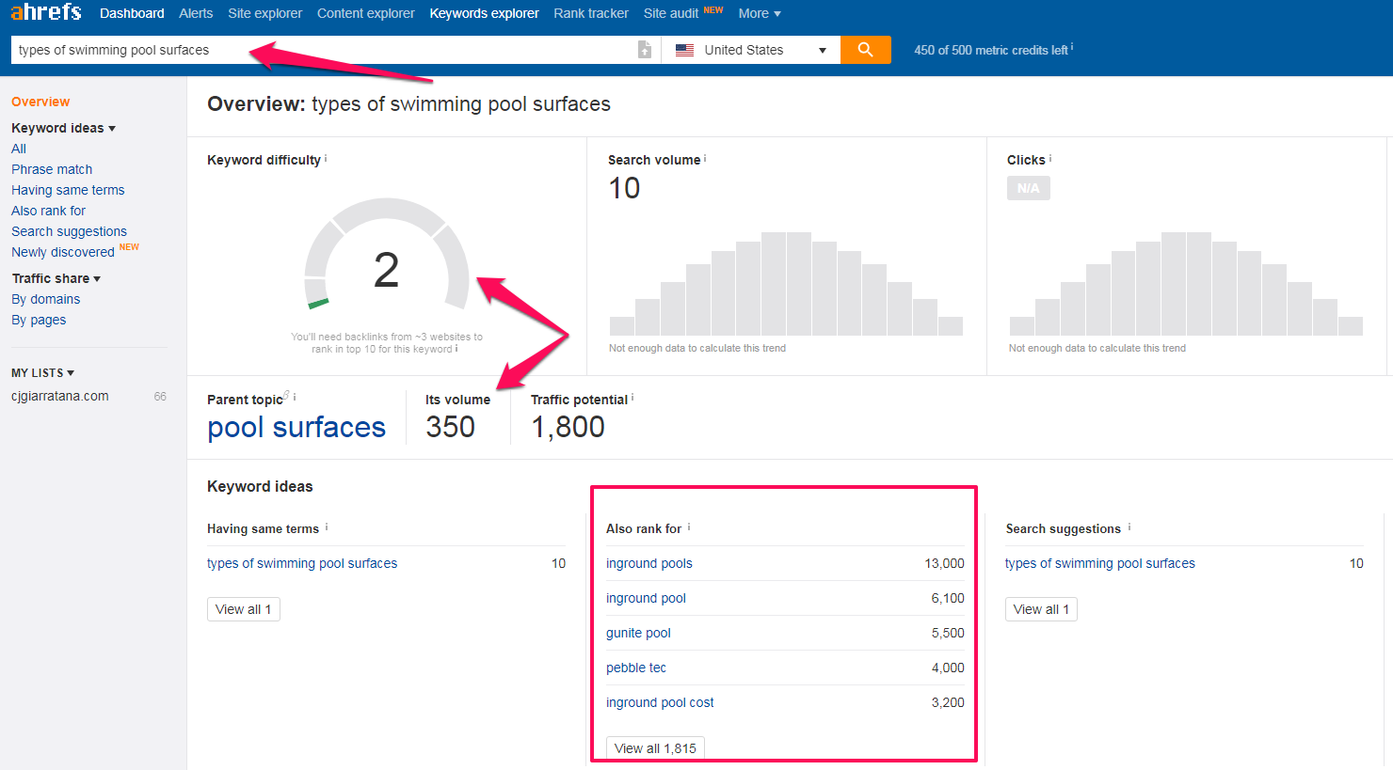Click View all 1,815 button
The height and width of the screenshot is (770, 1393).
click(x=655, y=748)
